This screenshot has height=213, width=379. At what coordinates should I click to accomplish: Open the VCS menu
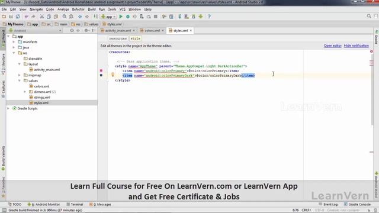coord(123,9)
